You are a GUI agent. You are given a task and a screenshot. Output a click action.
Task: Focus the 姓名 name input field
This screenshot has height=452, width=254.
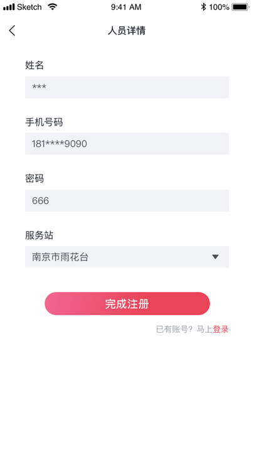(x=127, y=87)
